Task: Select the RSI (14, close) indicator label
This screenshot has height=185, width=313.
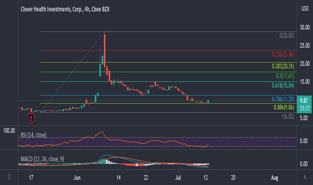Action: coord(34,135)
